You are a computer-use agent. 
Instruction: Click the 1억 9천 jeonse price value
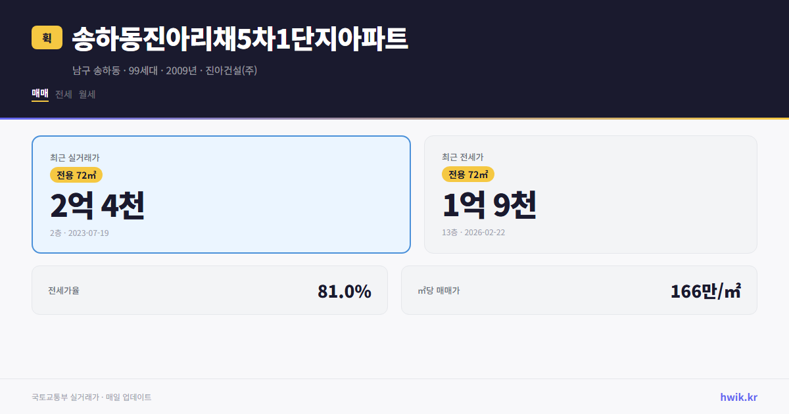[x=490, y=206]
